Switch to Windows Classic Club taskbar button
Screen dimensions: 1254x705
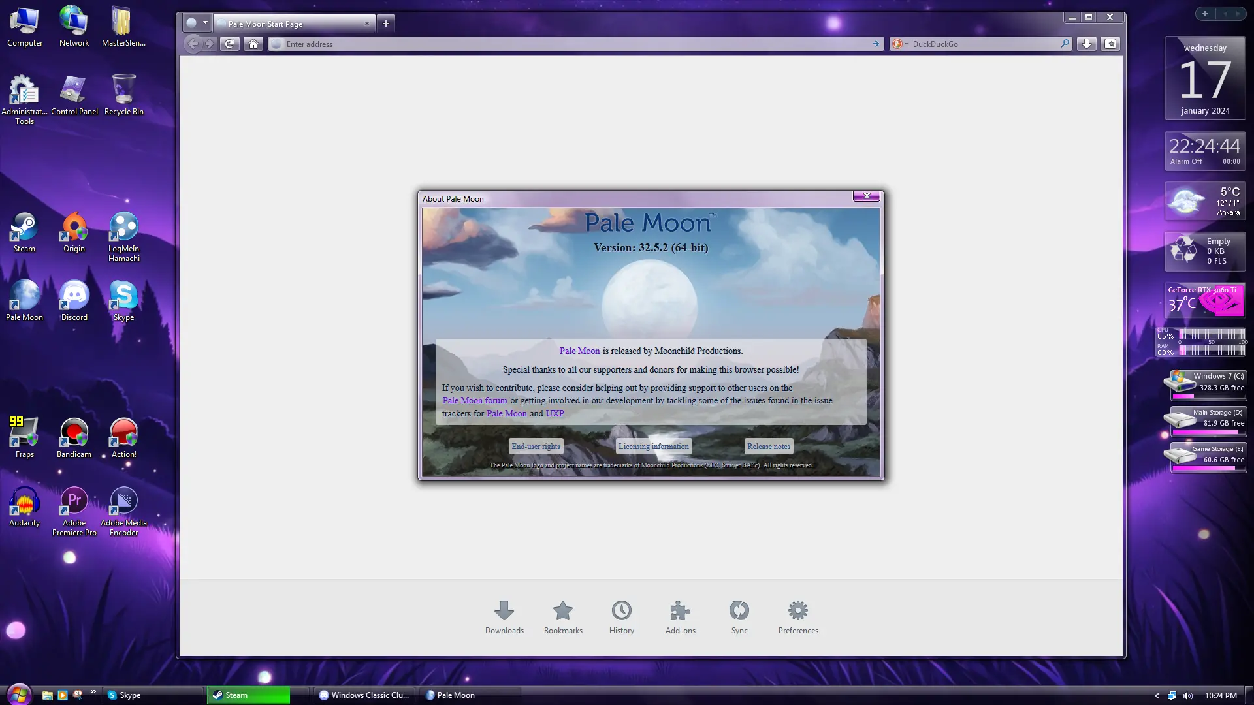point(364,695)
